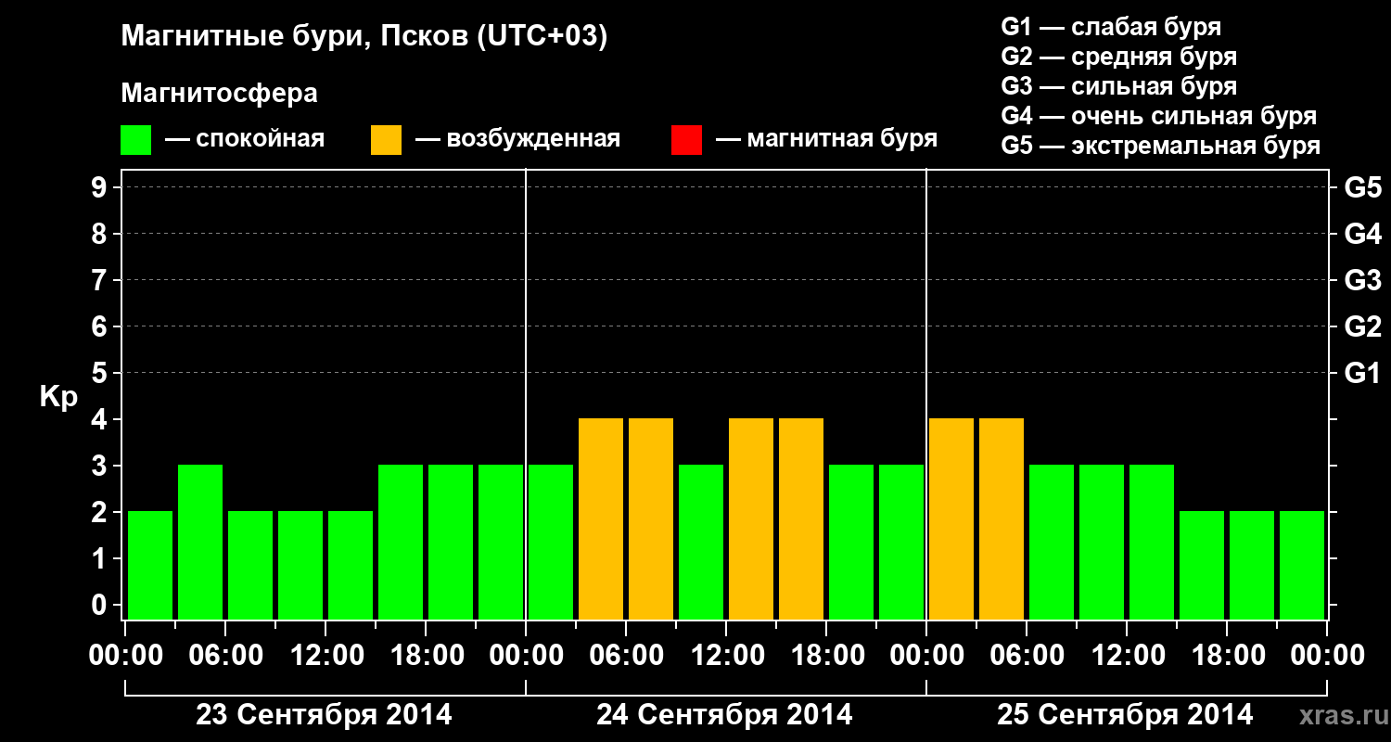Click the 'G3' label on the right axis
Viewport: 1391px width, 742px height.
(x=1362, y=280)
